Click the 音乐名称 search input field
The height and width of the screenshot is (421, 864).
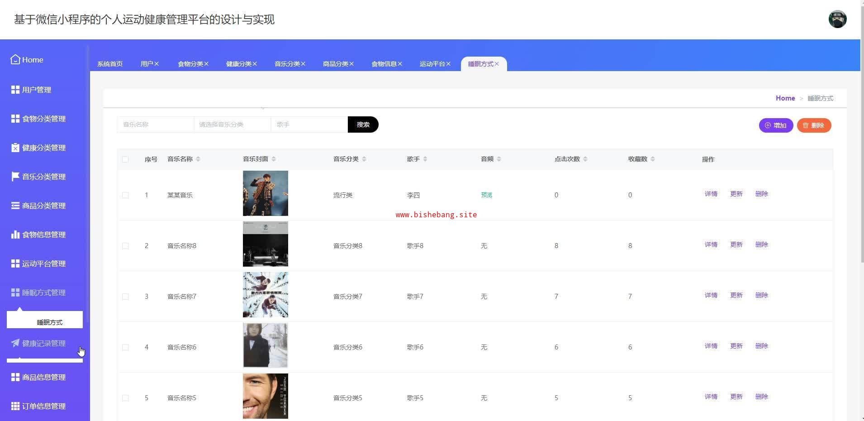(x=155, y=124)
